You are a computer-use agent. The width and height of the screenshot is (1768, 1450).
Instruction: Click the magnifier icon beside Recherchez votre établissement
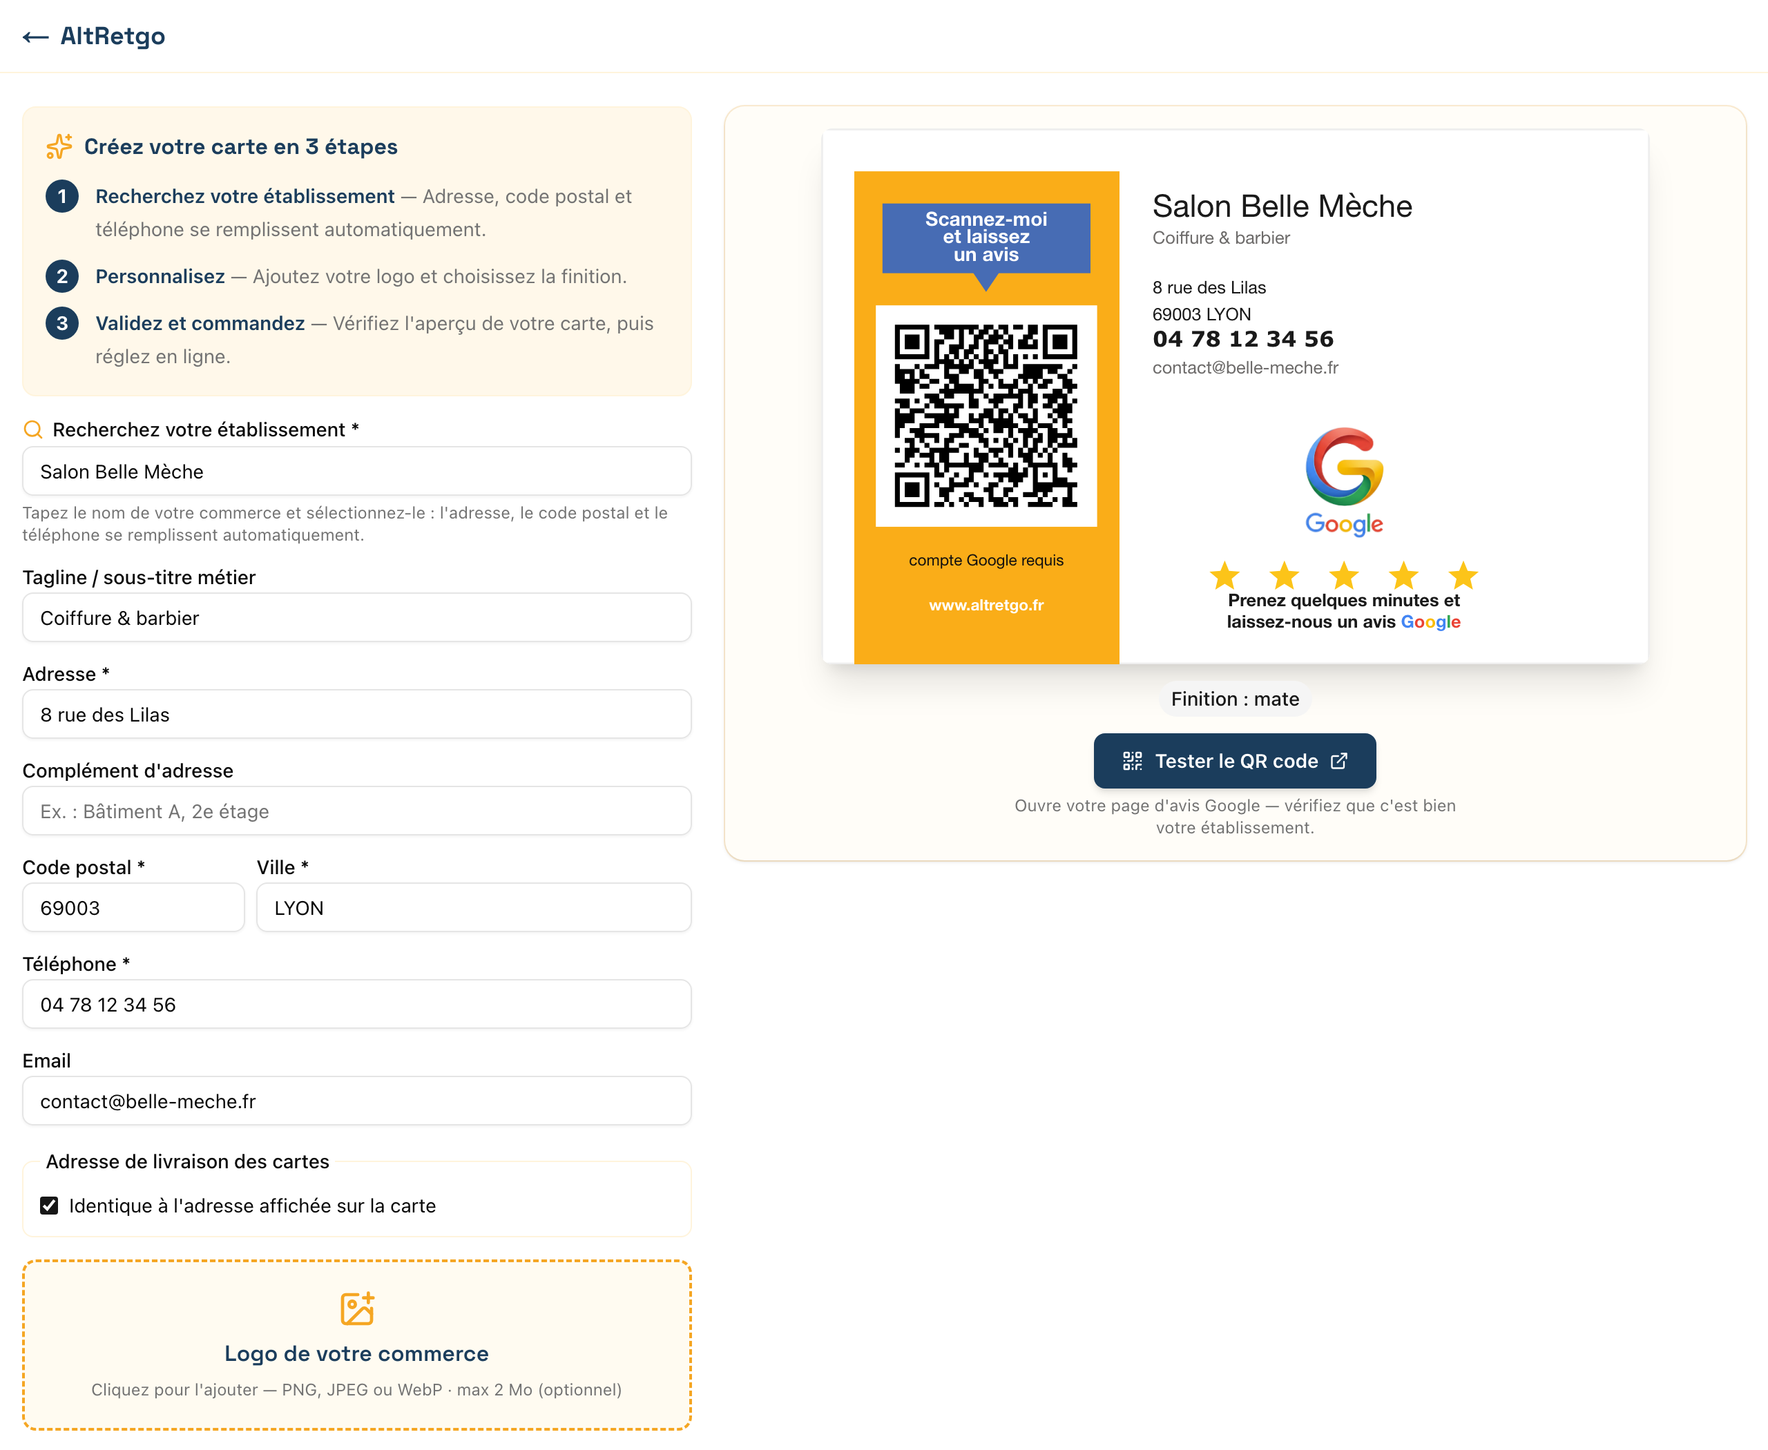click(x=32, y=429)
